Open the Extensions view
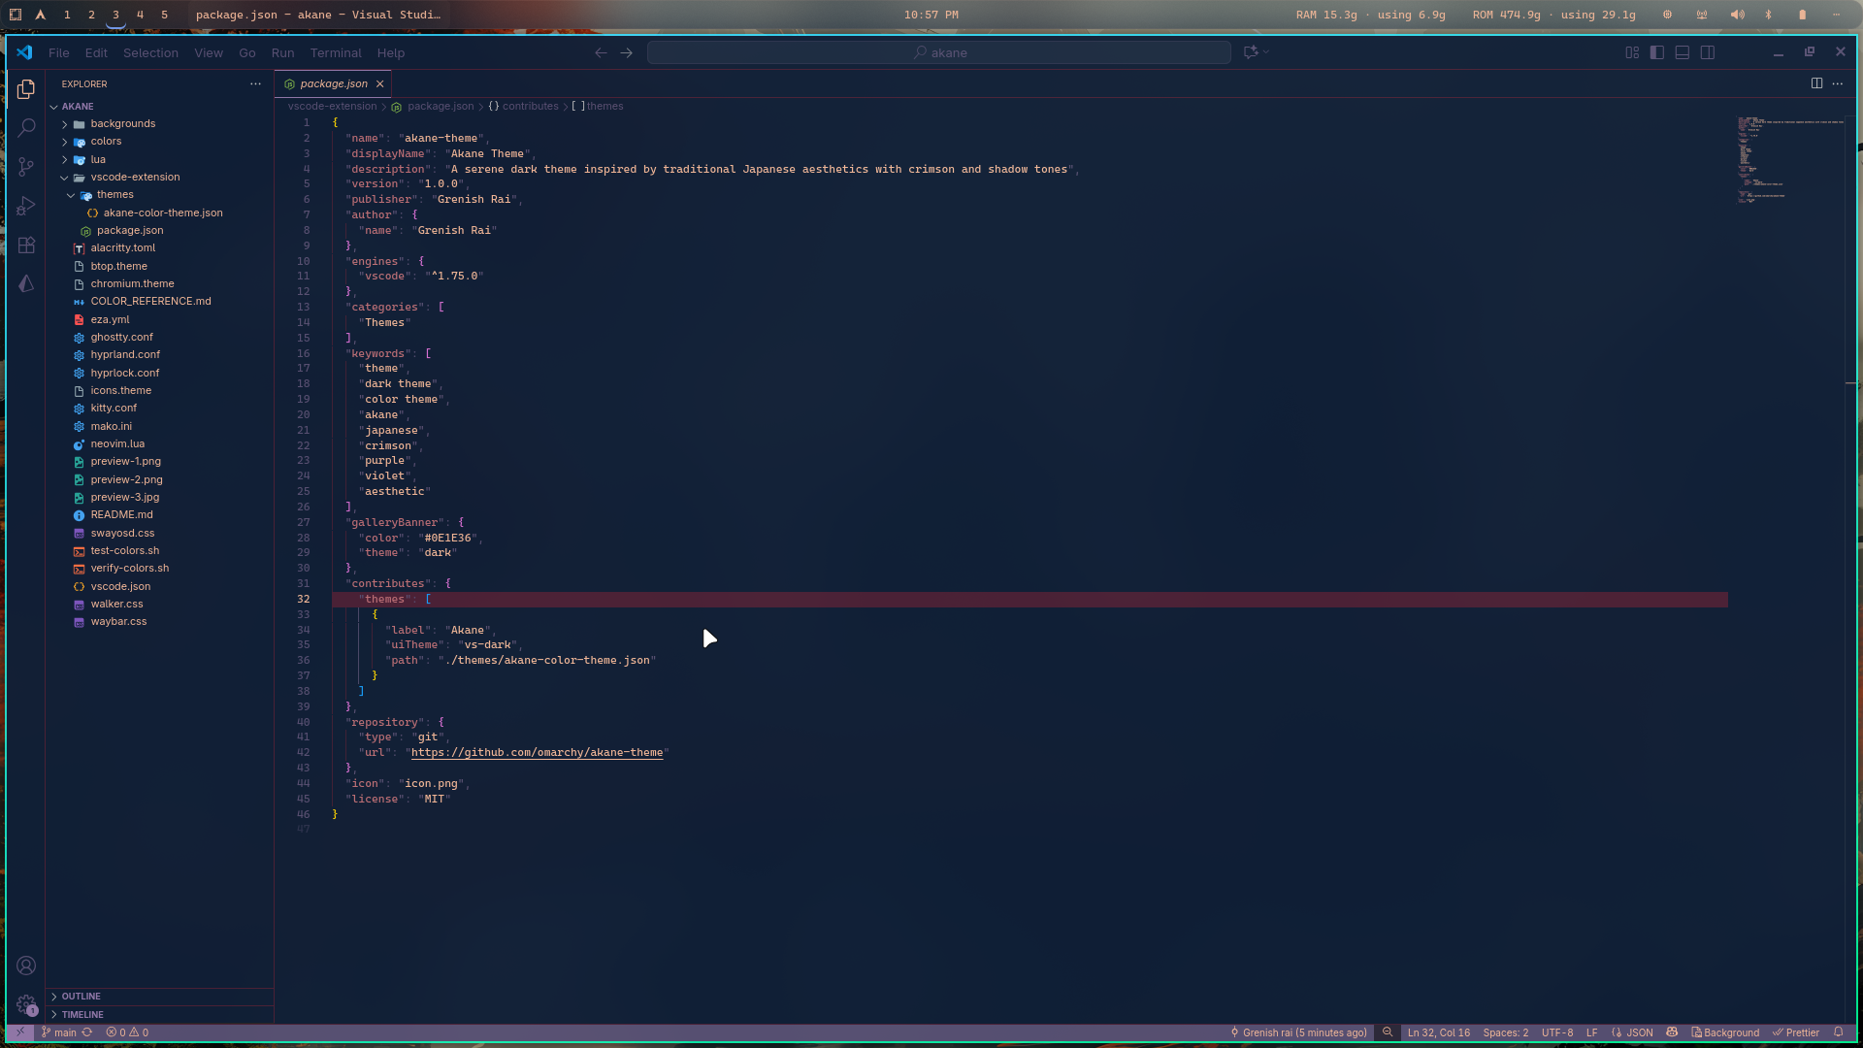The image size is (1863, 1048). (x=27, y=246)
